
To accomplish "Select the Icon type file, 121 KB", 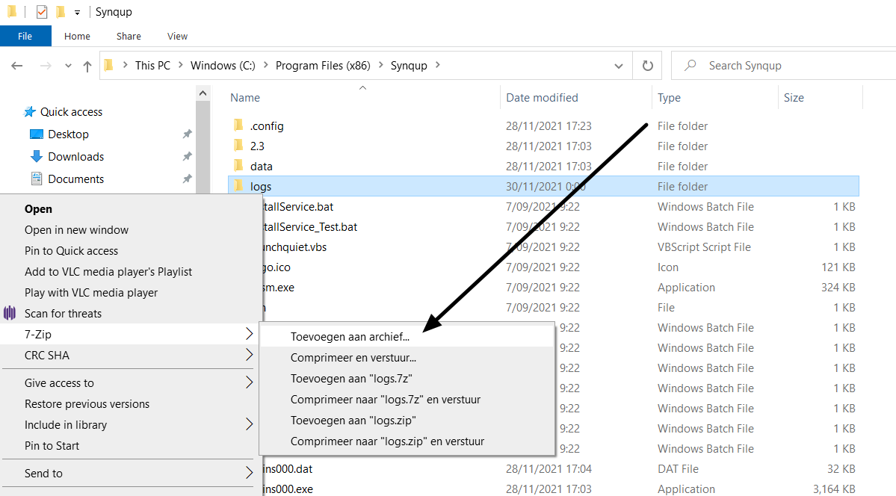I will [560, 267].
